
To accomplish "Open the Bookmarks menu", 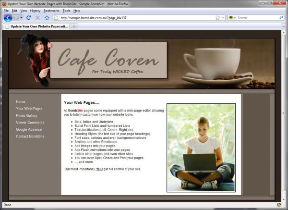I will [x=51, y=11].
